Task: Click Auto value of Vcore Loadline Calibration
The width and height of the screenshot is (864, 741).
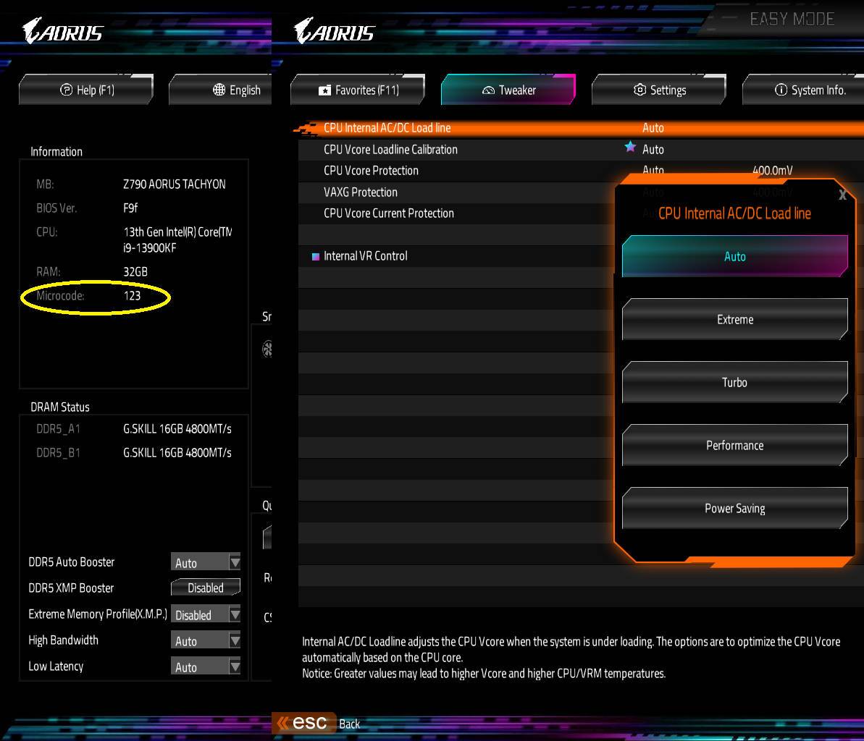Action: tap(653, 149)
